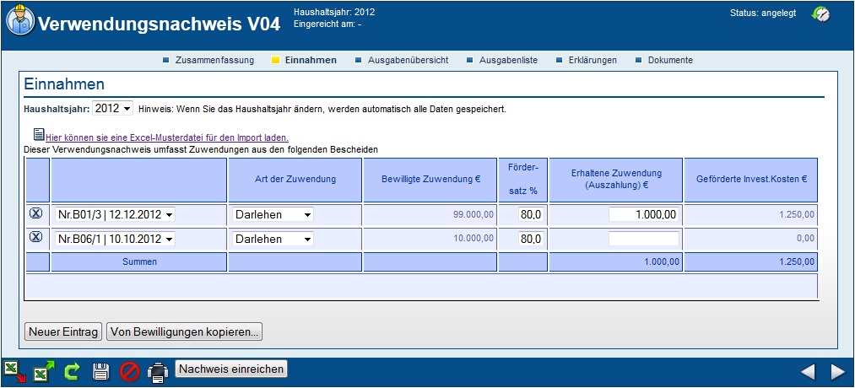
Task: Click the Einnahmen section heading
Action: [64, 84]
